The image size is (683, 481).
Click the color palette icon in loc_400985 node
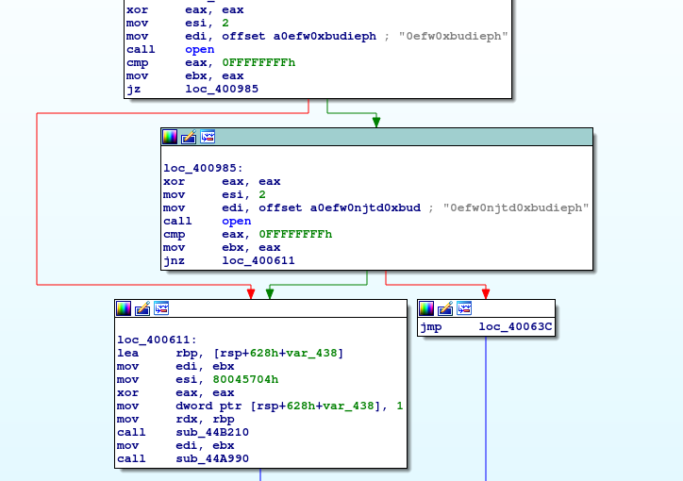point(170,137)
